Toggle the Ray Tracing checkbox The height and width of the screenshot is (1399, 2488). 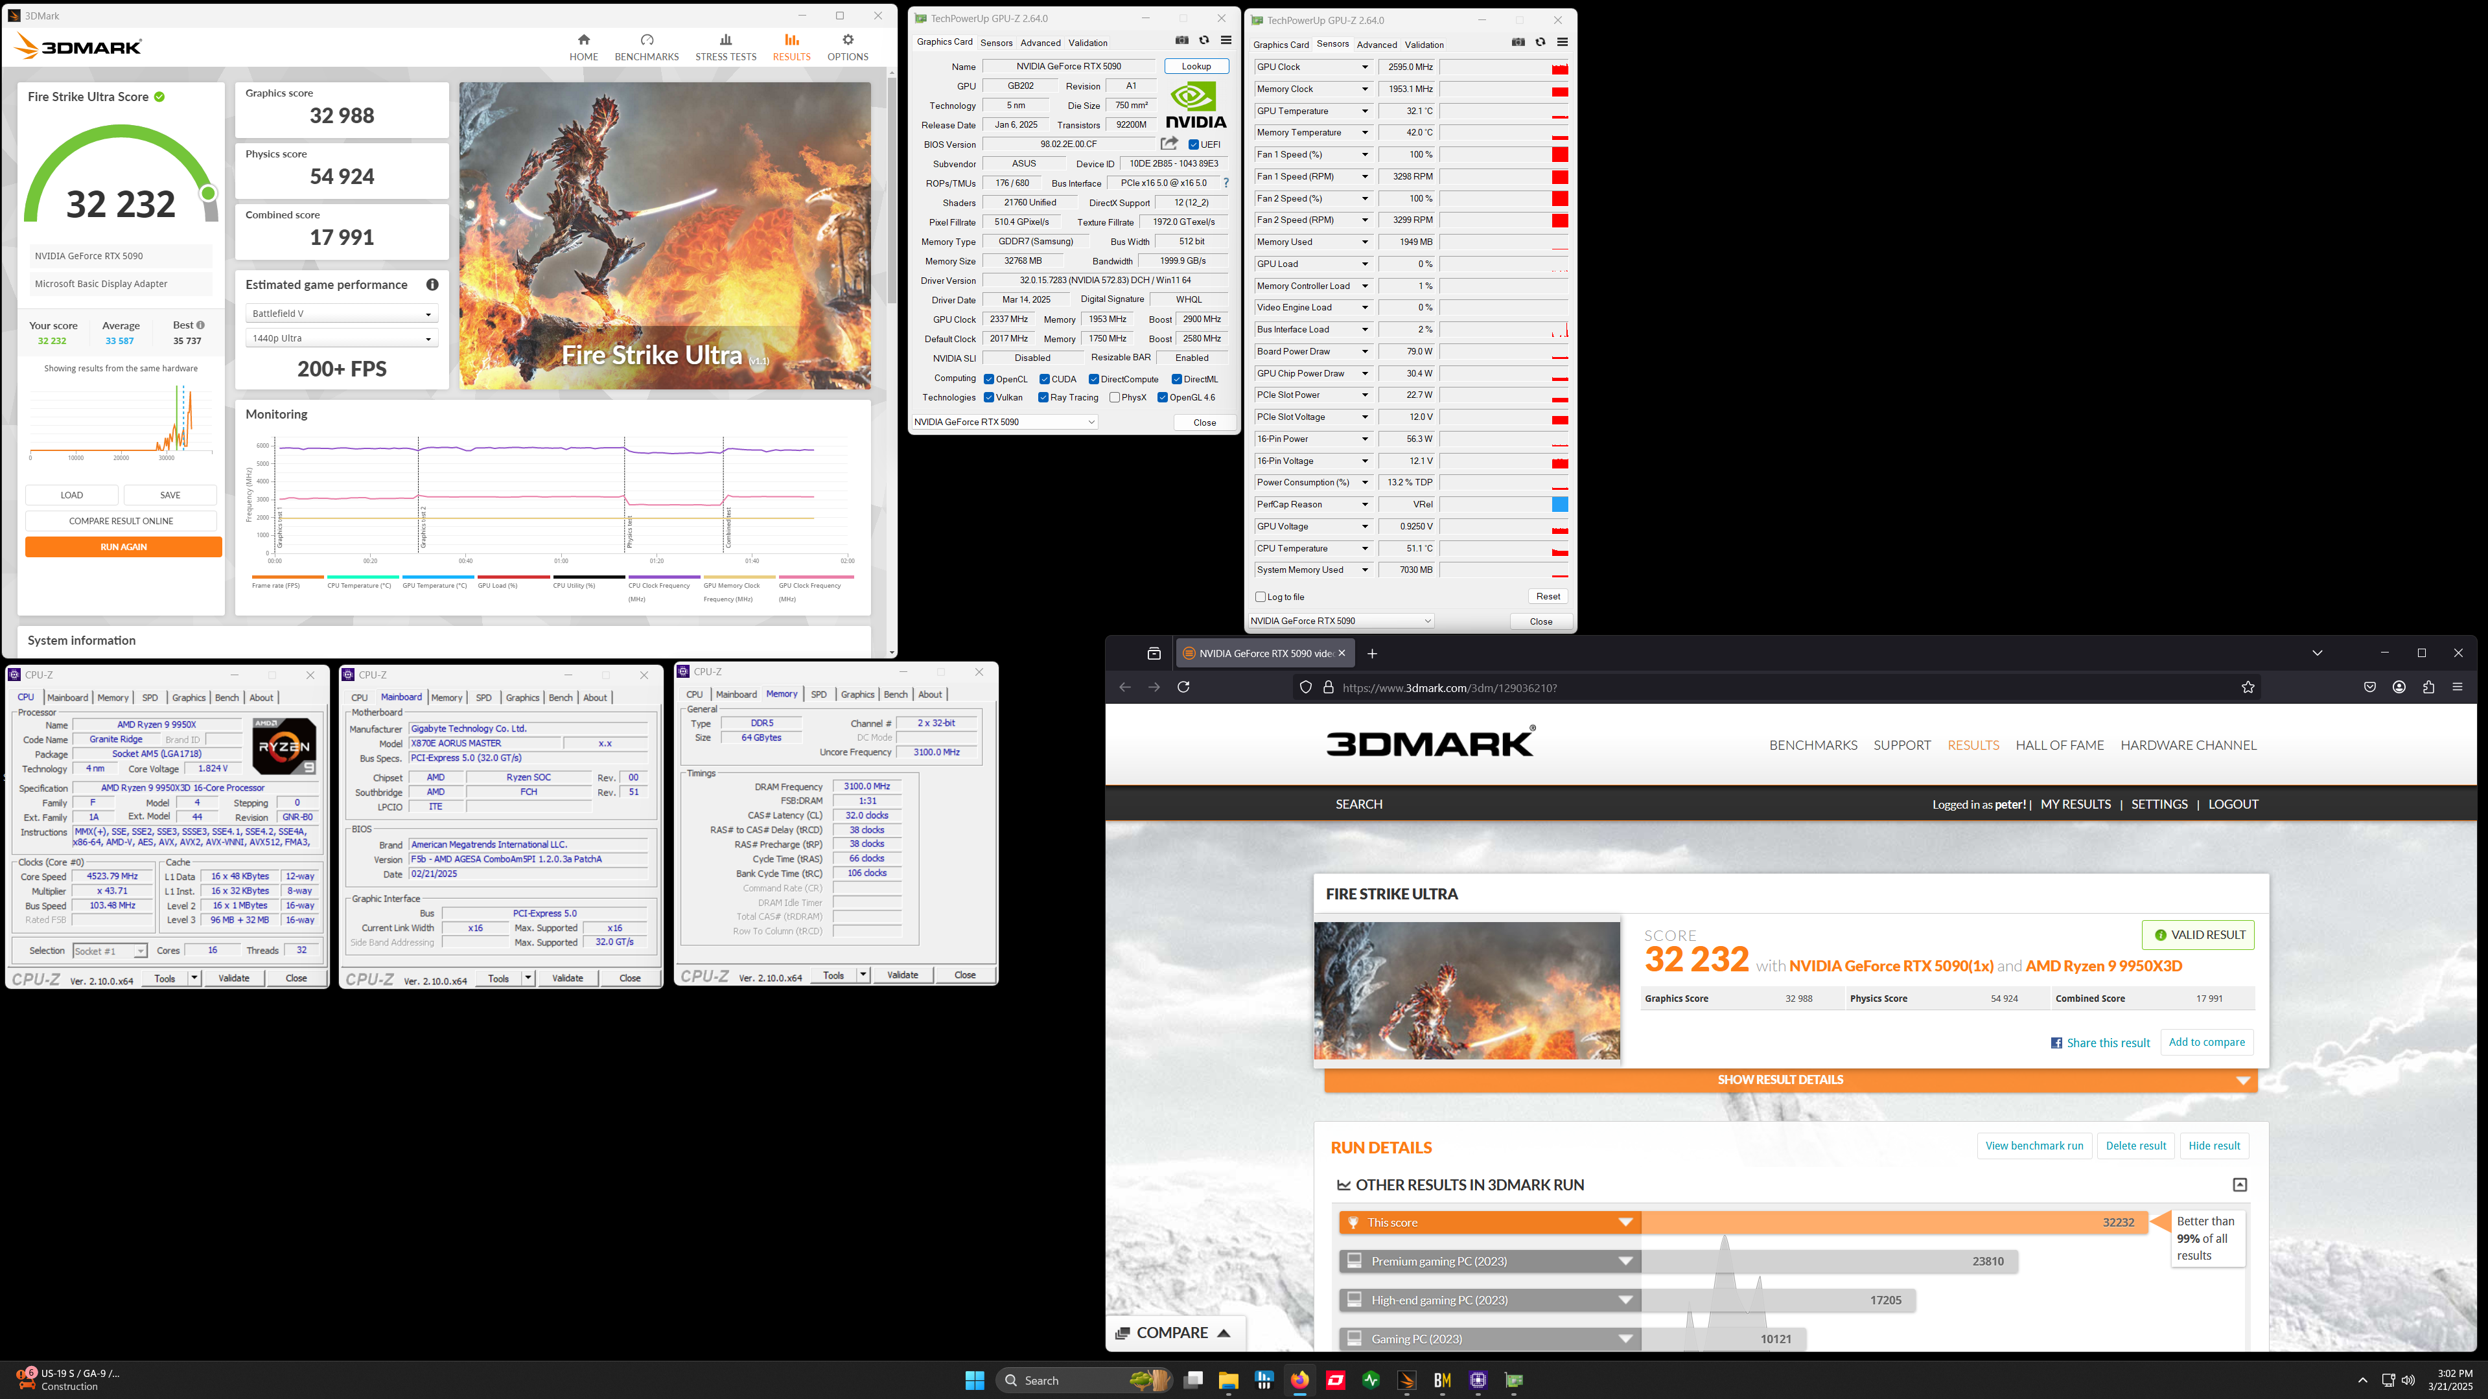coord(1043,398)
